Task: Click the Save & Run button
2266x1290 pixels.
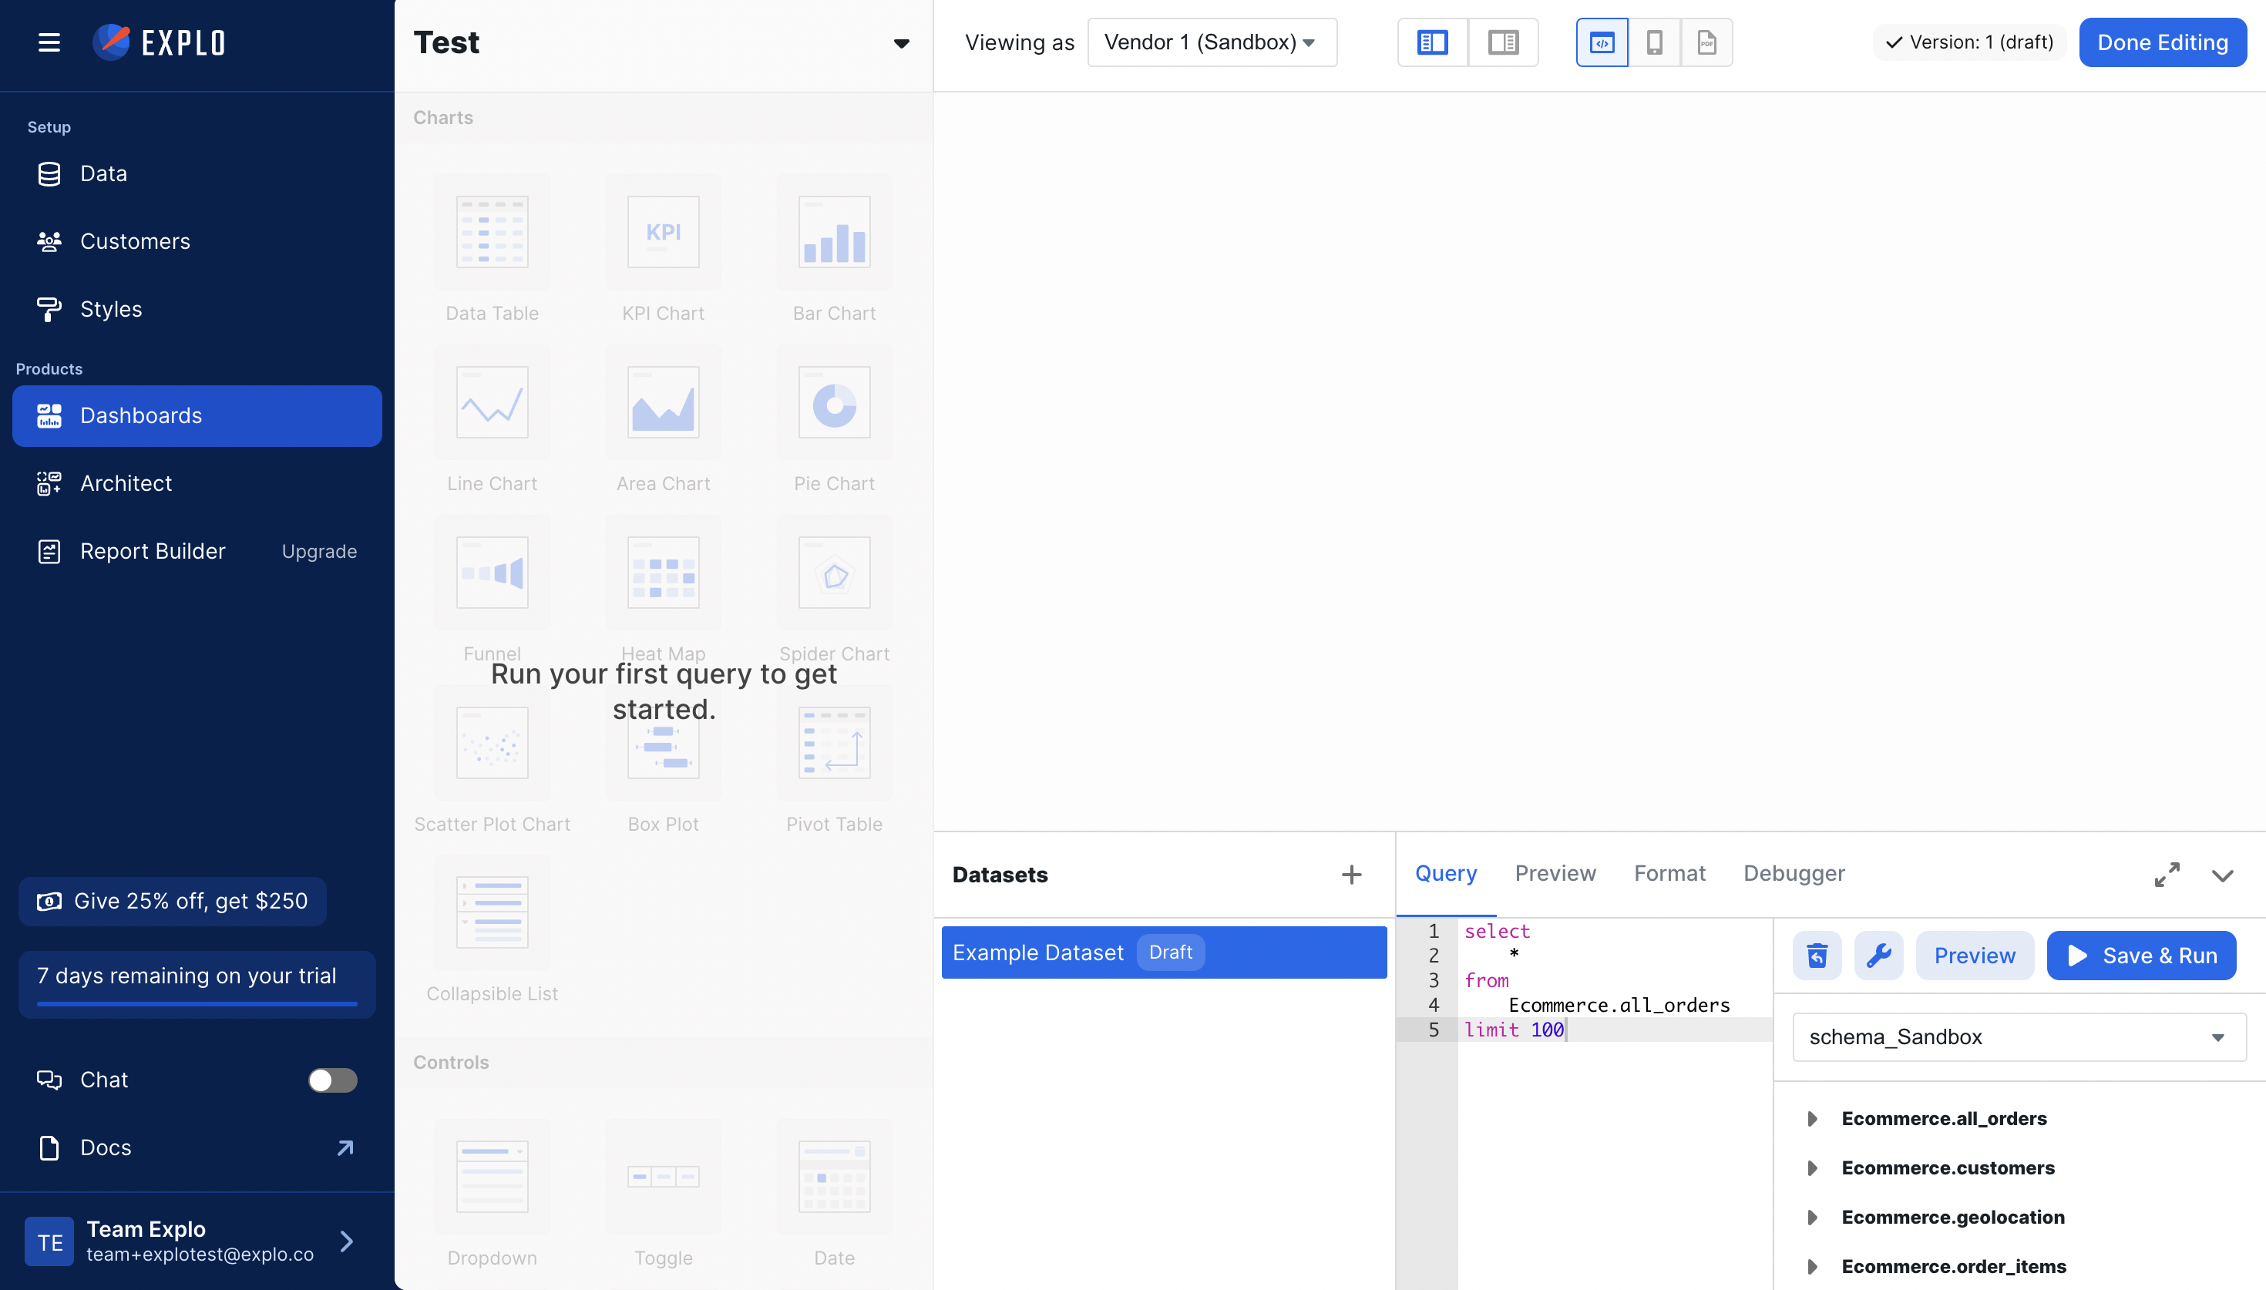Action: point(2140,955)
